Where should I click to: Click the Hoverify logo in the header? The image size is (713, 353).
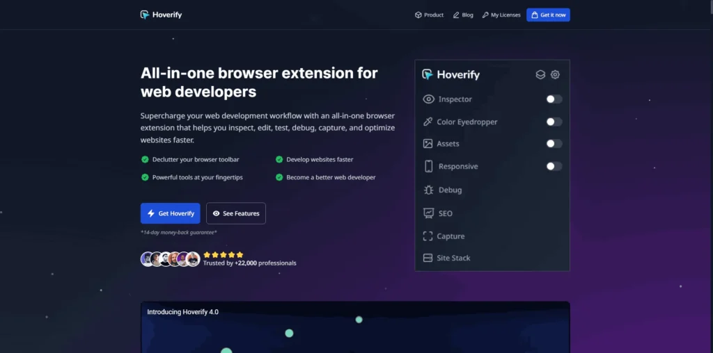click(161, 15)
